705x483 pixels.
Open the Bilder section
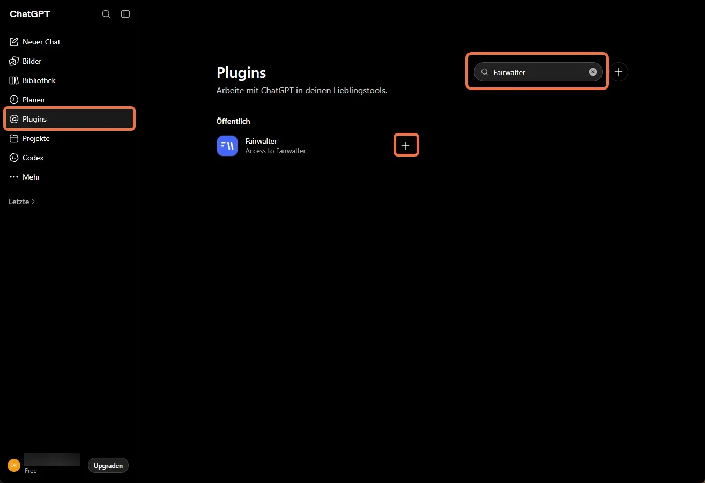click(70, 61)
